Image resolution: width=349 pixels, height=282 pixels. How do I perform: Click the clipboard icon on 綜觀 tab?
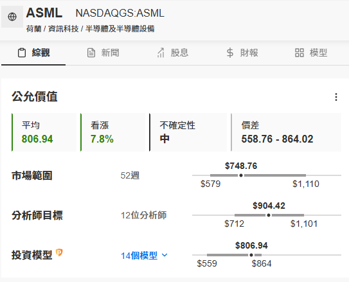coord(22,53)
